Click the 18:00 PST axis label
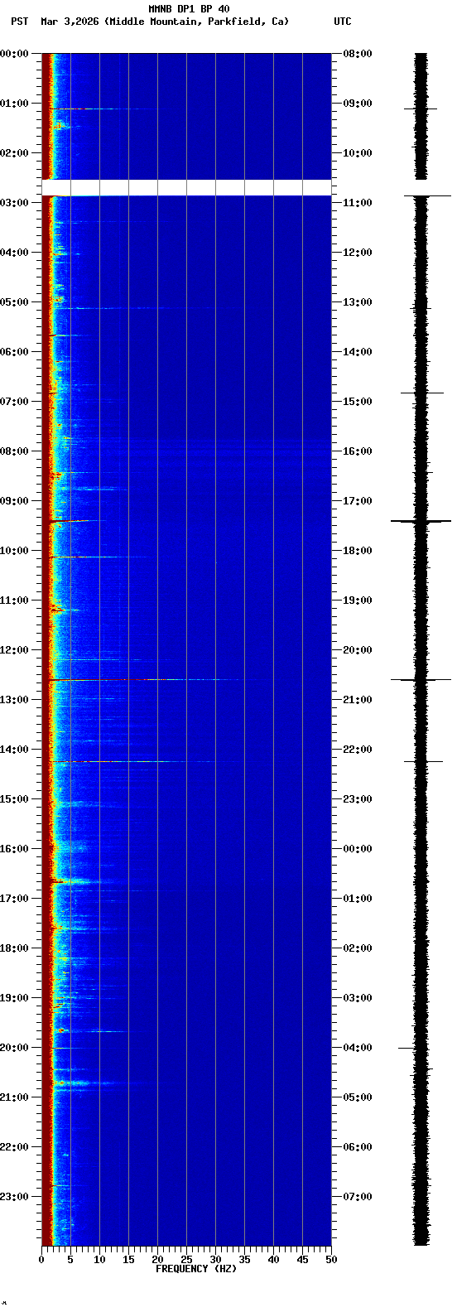This screenshot has width=457, height=1312. coord(14,948)
